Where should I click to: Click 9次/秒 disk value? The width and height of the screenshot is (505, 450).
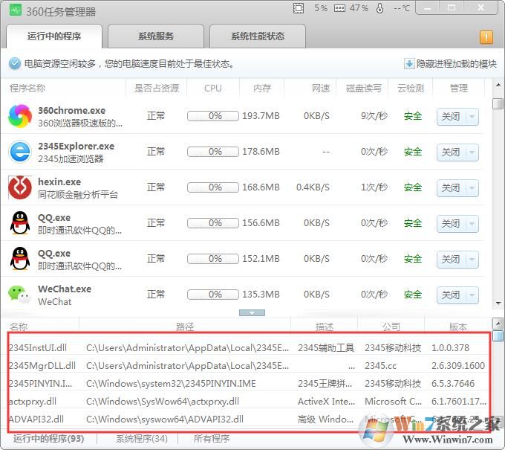point(374,116)
